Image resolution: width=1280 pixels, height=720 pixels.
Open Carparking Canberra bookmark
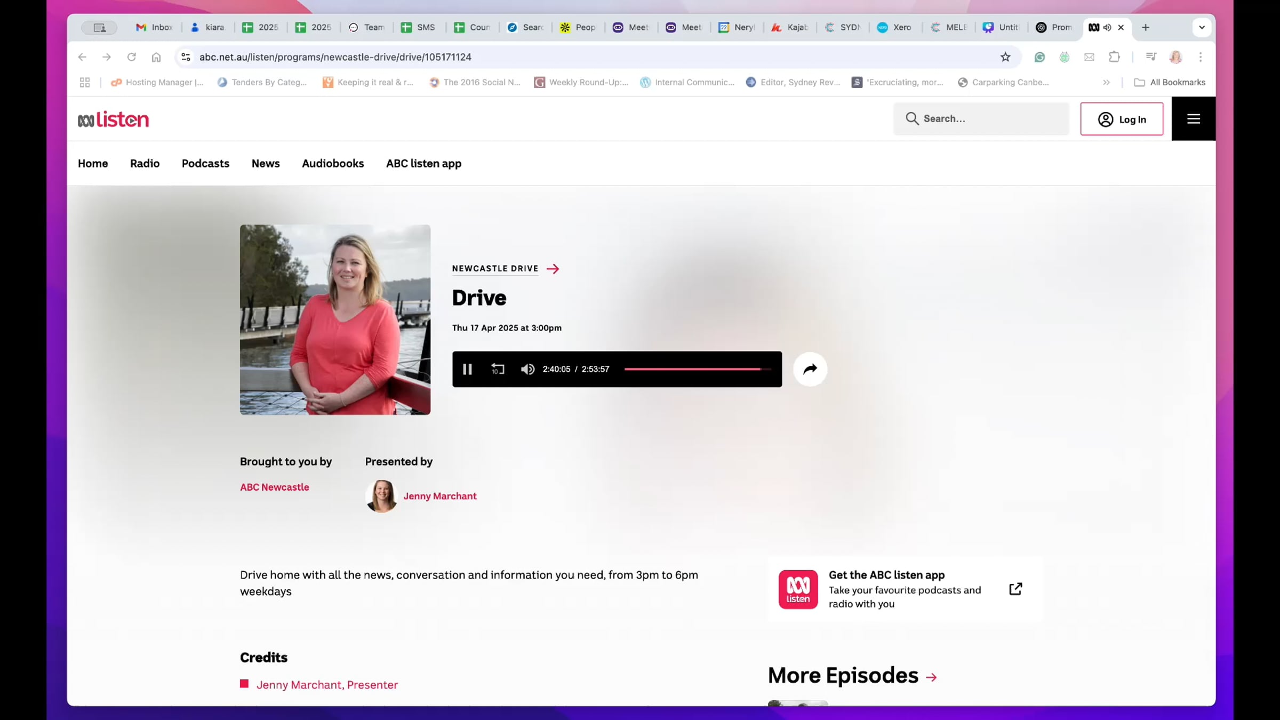[x=1004, y=82]
